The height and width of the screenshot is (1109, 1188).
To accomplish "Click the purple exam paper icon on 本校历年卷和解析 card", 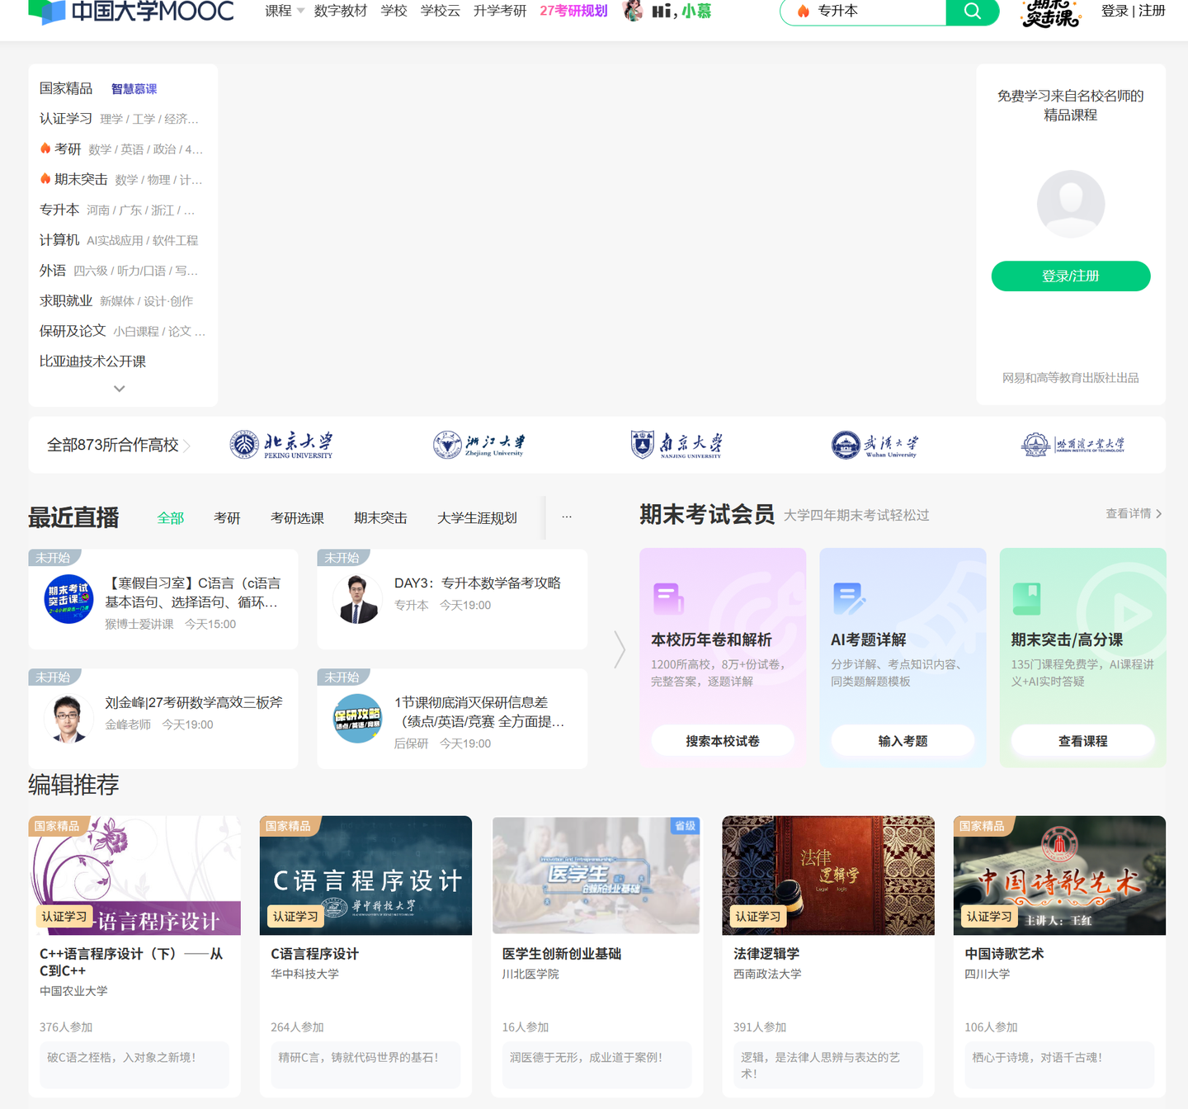I will (x=668, y=598).
